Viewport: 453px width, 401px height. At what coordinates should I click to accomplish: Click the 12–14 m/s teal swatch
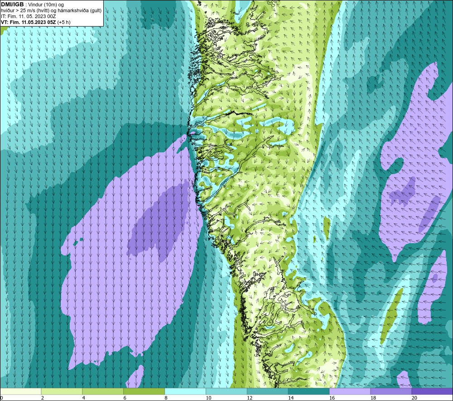(268, 392)
